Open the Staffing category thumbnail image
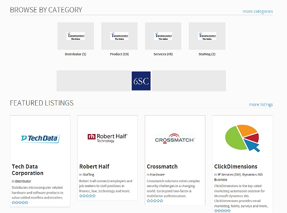287x213 pixels. pyautogui.click(x=207, y=36)
